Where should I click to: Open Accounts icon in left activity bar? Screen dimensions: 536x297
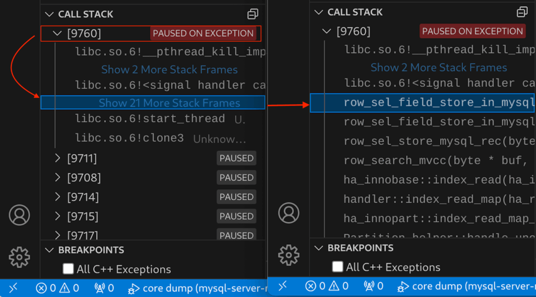pyautogui.click(x=19, y=215)
